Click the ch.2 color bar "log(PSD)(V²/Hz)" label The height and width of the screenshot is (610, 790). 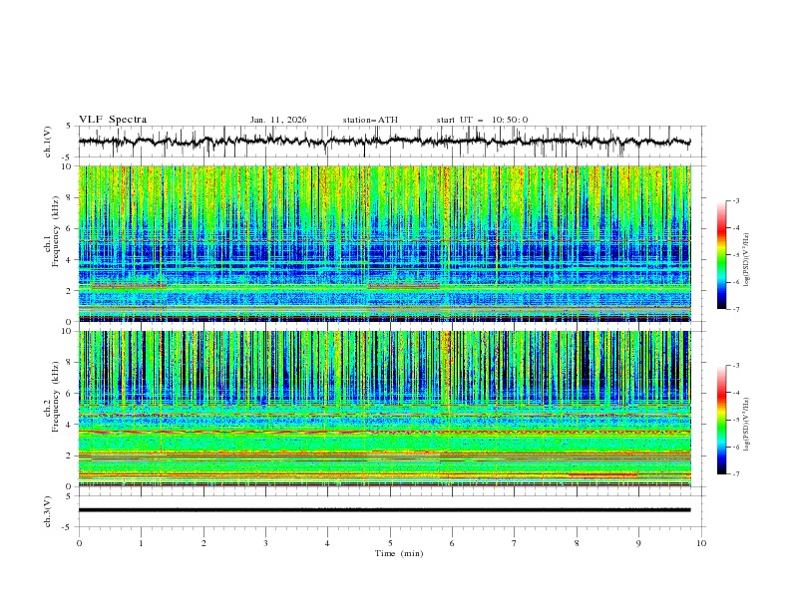746,424
